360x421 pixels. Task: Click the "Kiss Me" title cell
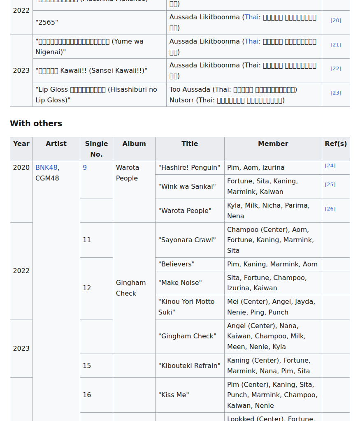(174, 395)
